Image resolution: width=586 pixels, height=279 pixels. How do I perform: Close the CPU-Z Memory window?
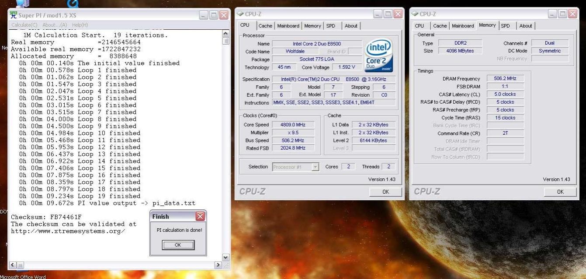573,14
